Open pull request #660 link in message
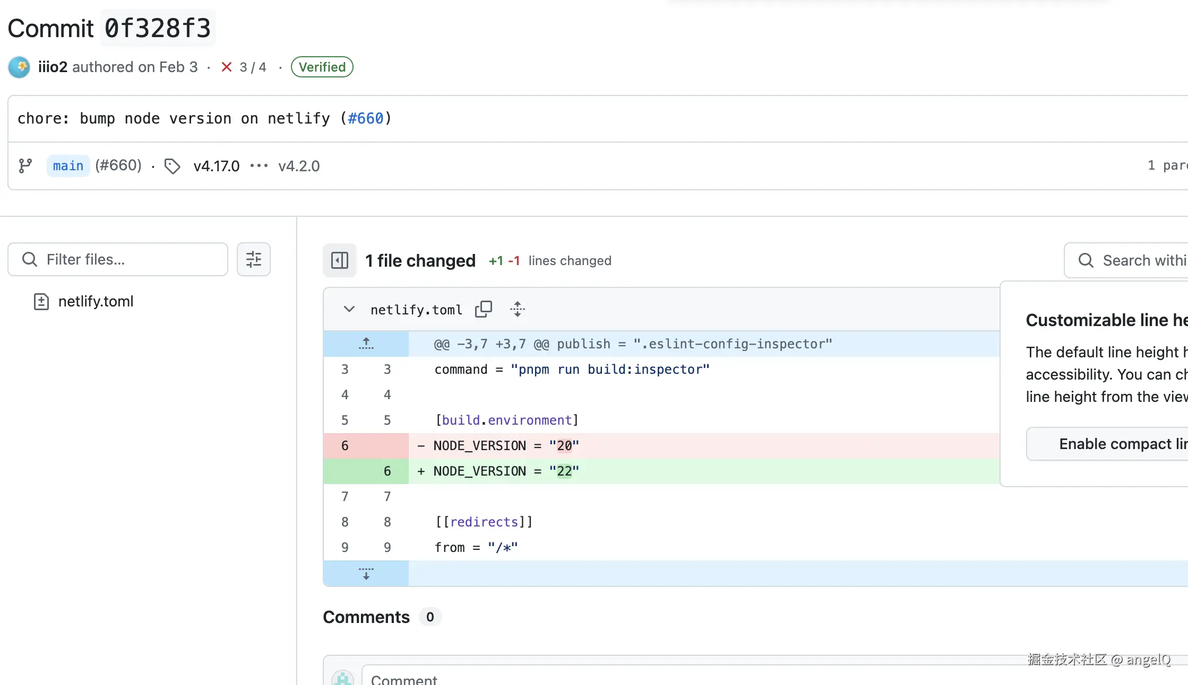Viewport: 1188px width, 685px height. [x=365, y=118]
